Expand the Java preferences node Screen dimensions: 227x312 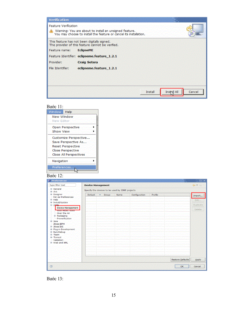click(x=51, y=221)
